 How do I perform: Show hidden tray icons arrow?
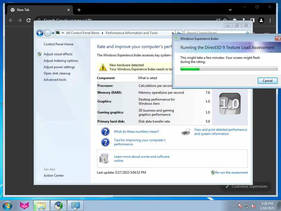(233, 206)
